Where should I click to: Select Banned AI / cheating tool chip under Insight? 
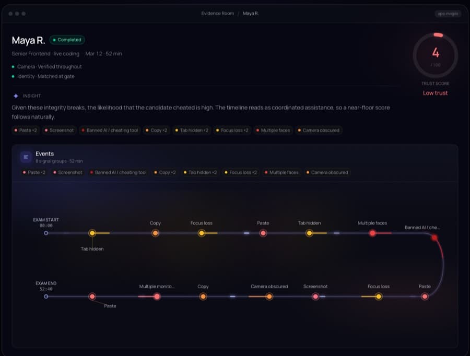pyautogui.click(x=110, y=130)
